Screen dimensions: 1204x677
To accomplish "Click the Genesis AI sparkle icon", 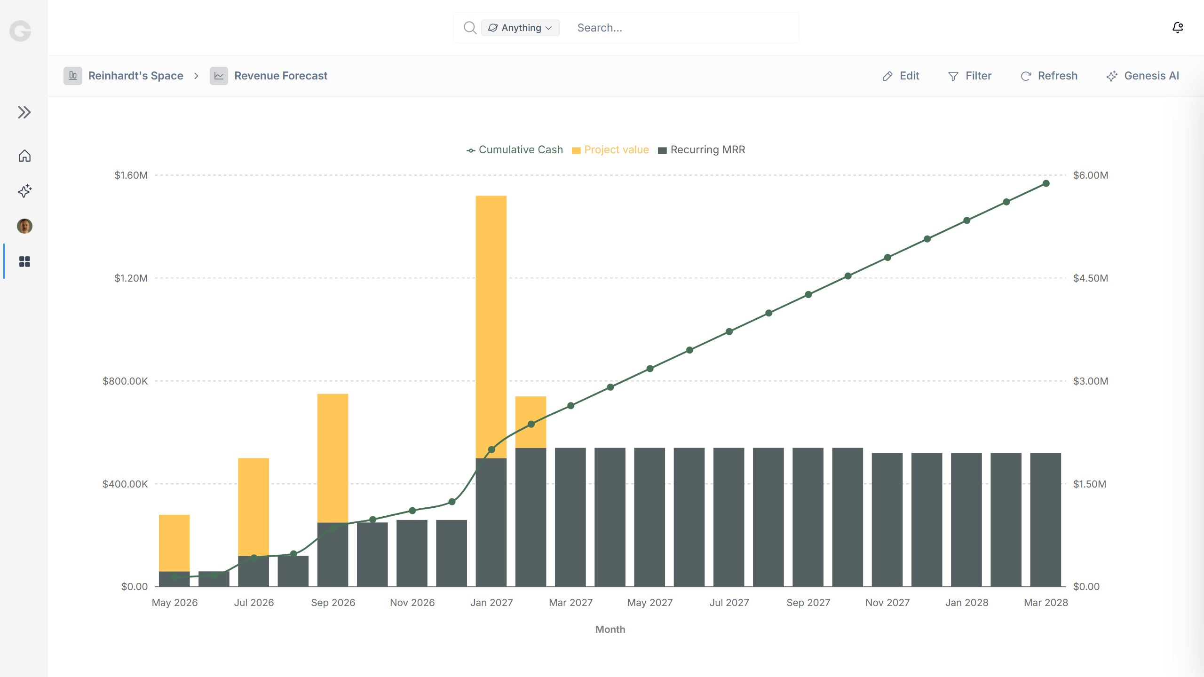I will click(x=1112, y=76).
